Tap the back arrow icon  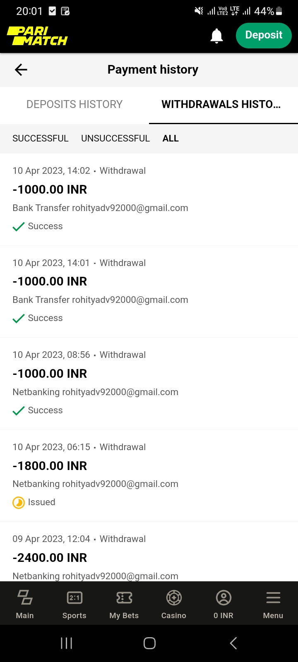pos(21,70)
